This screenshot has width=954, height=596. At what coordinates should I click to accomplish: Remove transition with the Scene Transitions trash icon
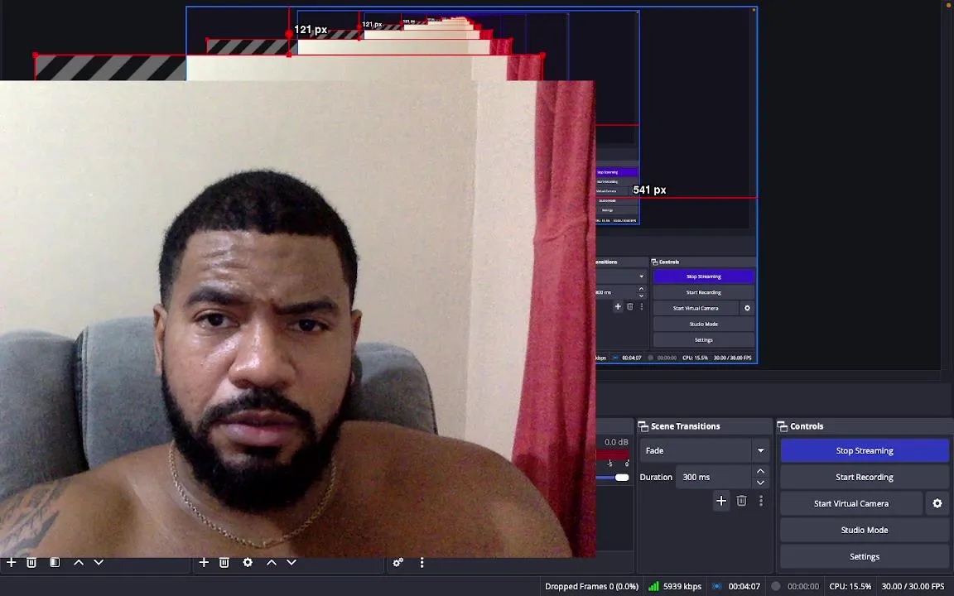(741, 501)
